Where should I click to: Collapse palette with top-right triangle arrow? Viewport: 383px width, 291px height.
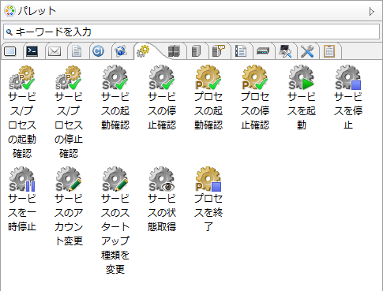pos(371,11)
